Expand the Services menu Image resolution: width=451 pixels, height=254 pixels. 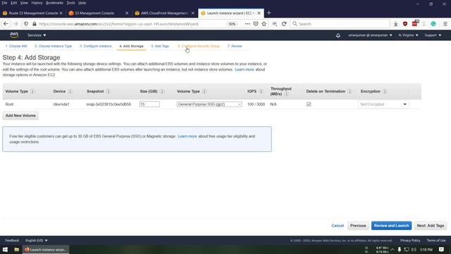[x=37, y=35]
